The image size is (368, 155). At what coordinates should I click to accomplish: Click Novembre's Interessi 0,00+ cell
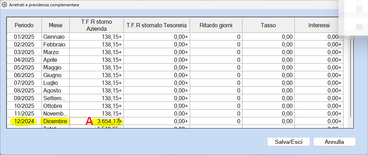point(319,113)
